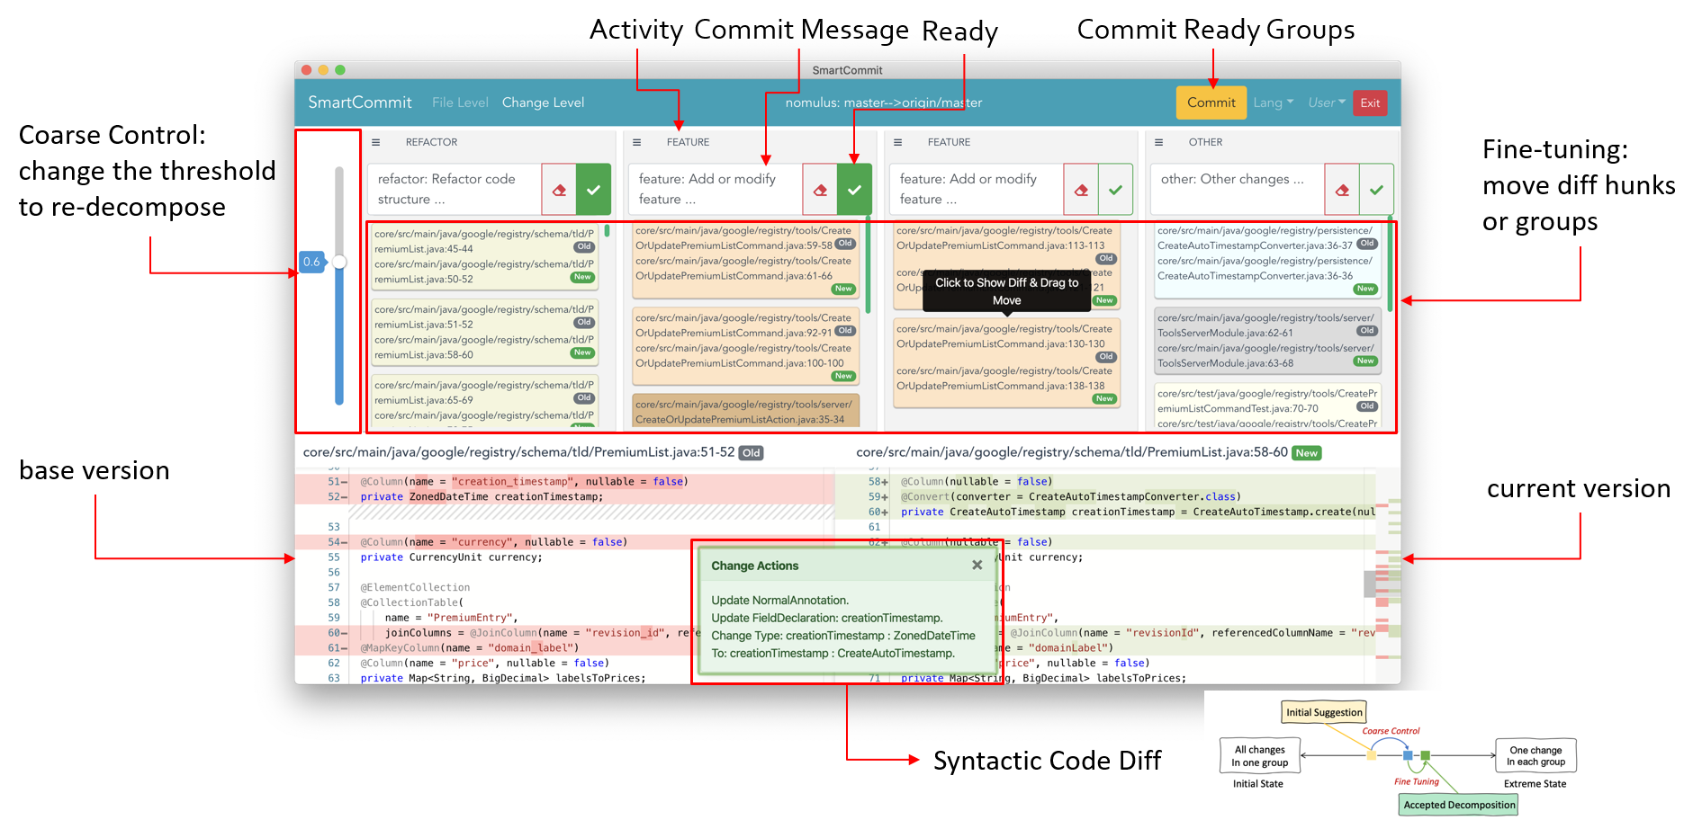Mark the second FEATURE group as ready
The width and height of the screenshot is (1702, 829).
coord(1116,190)
